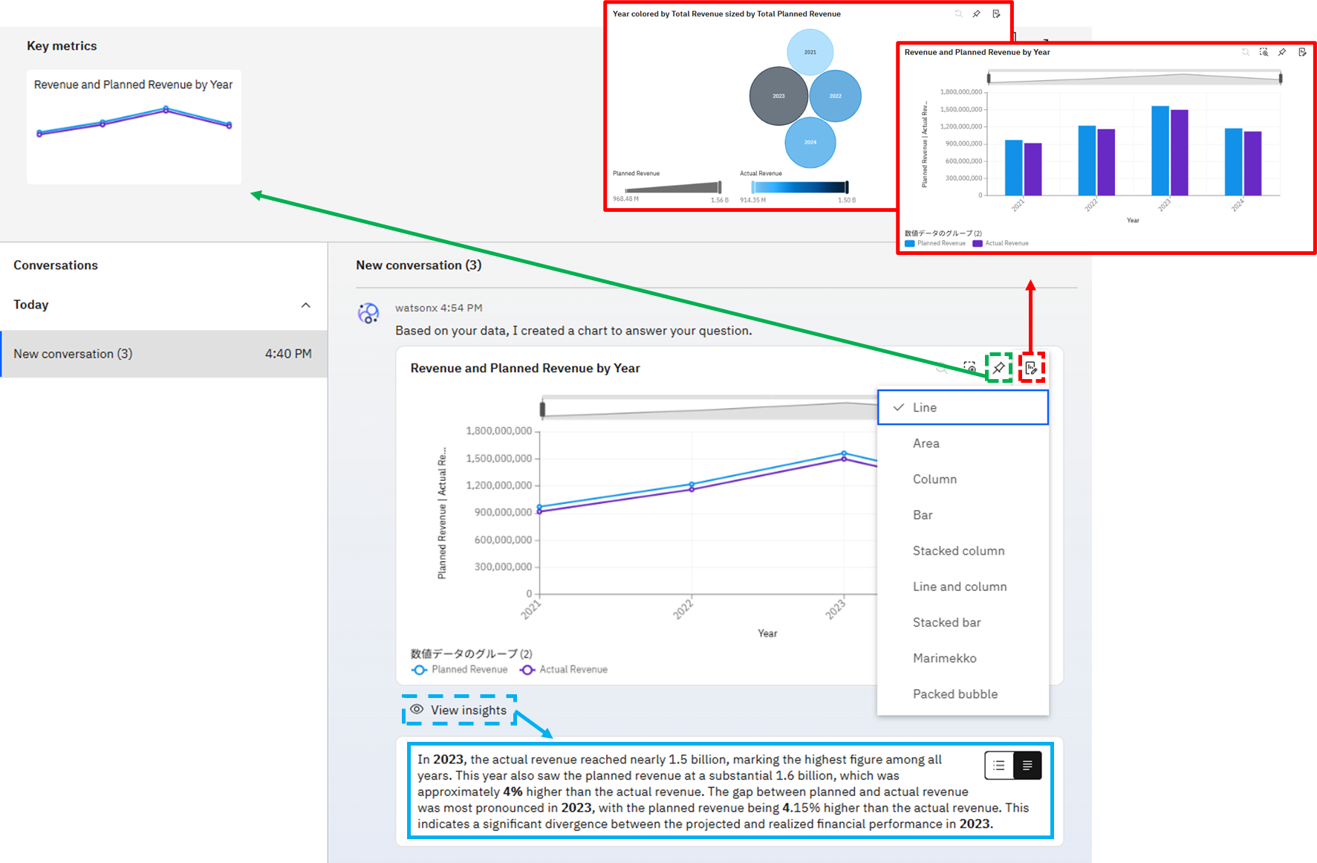Click the 2023 Planned Revenue bar in the bar chart
The image size is (1317, 863).
point(1160,151)
